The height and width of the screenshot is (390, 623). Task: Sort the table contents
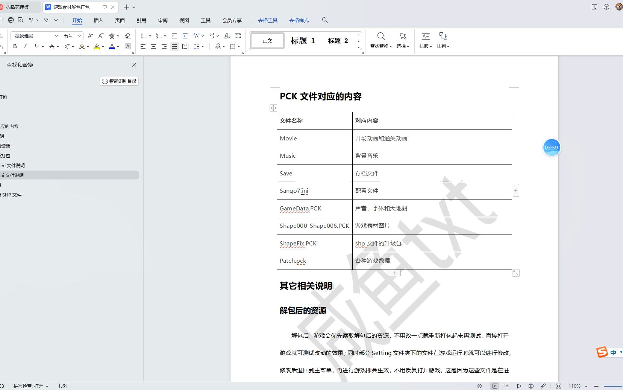pyautogui.click(x=227, y=36)
